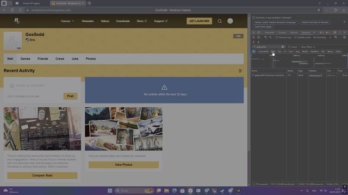This screenshot has height=195, width=348.
Task: Open the DevTools settings gear
Action: (x=335, y=32)
